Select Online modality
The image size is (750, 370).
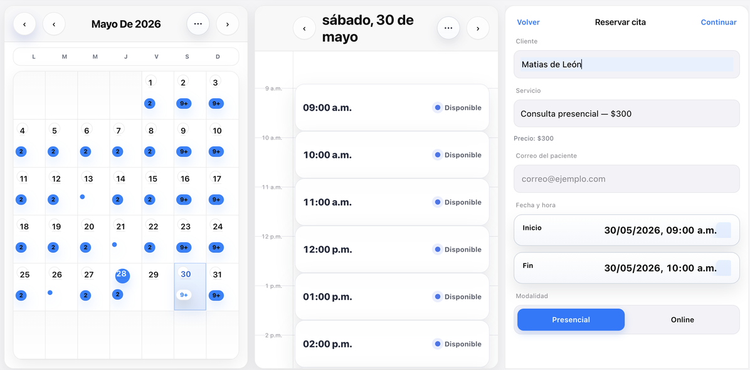tap(682, 320)
